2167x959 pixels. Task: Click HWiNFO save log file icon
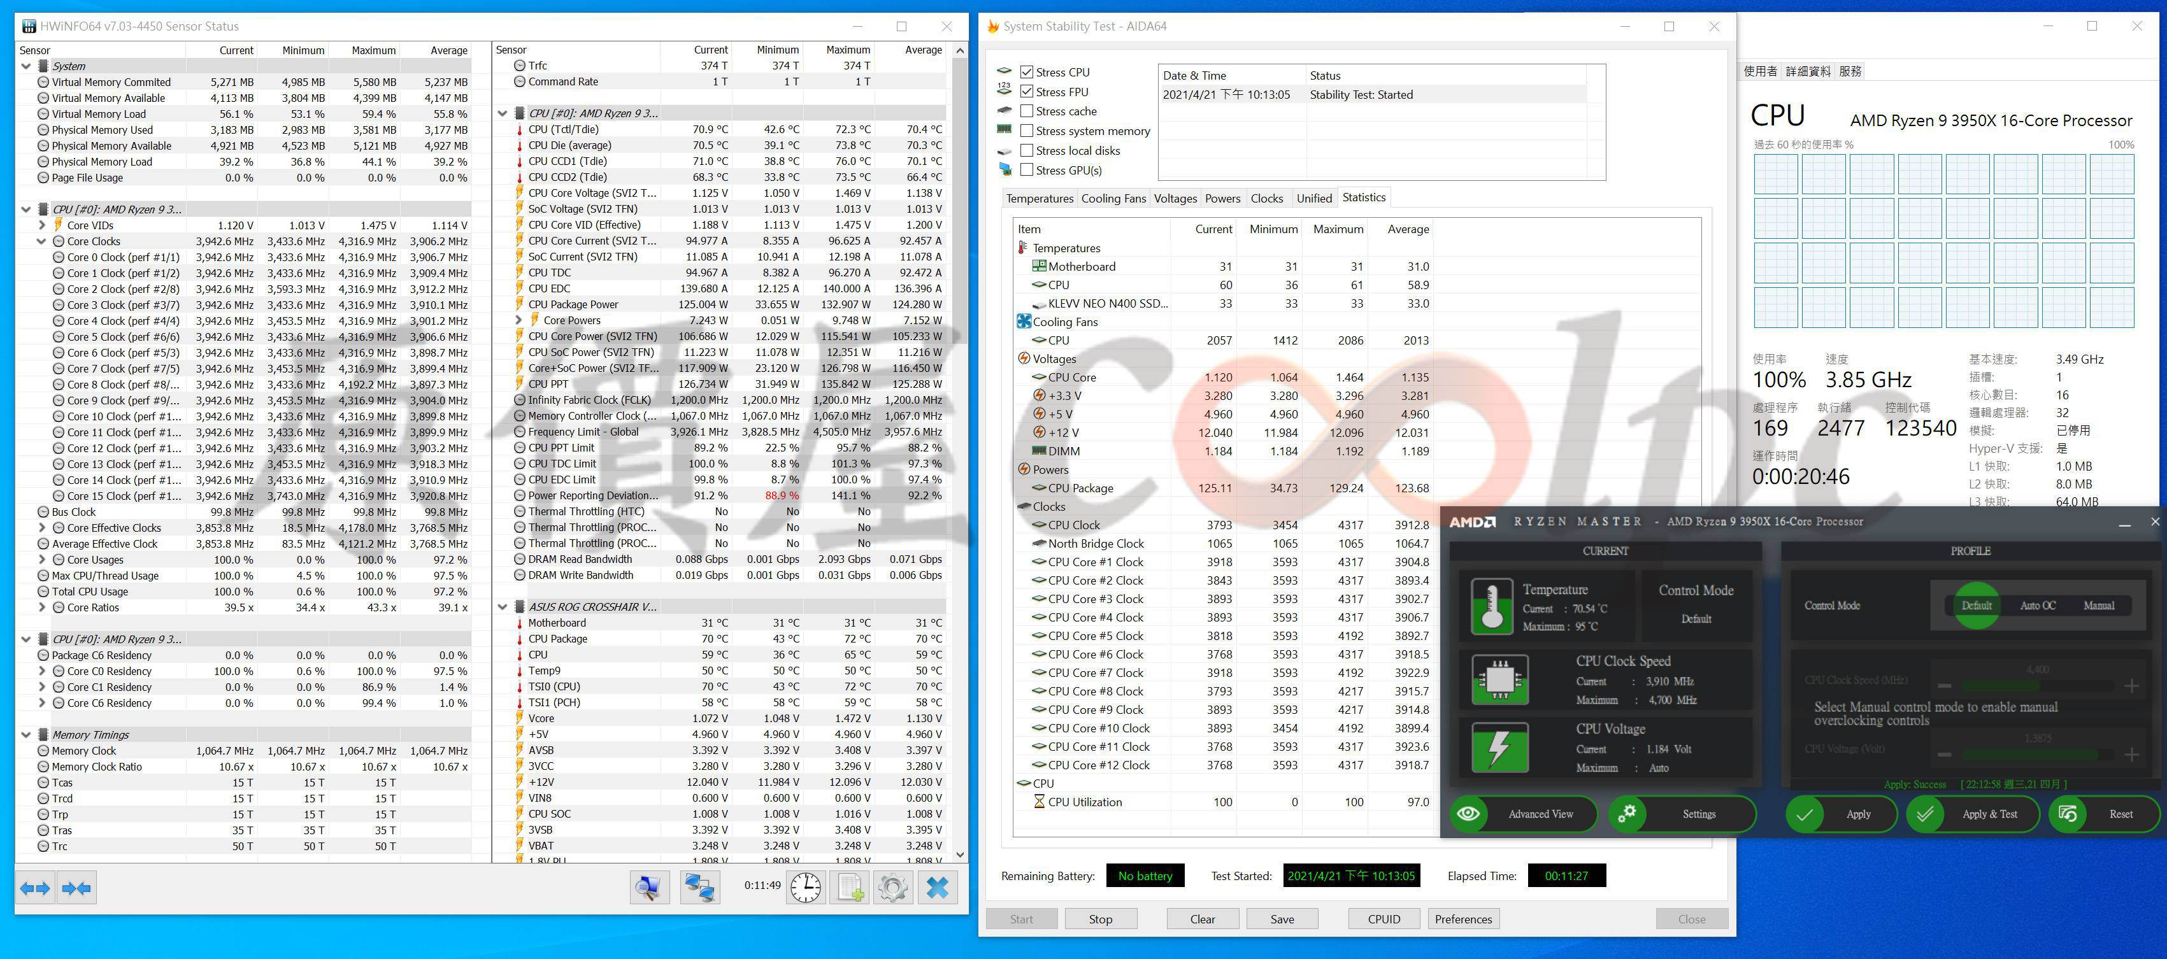[x=850, y=888]
